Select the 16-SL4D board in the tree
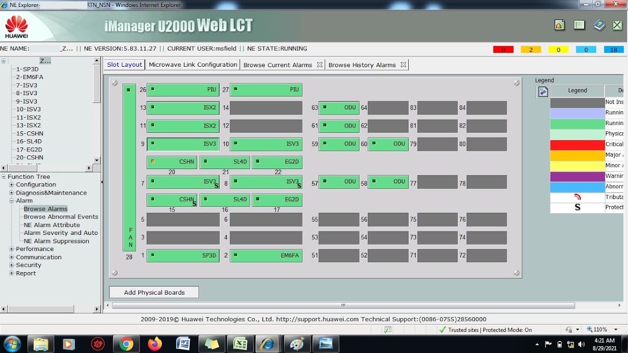The width and height of the screenshot is (628, 353). (29, 142)
